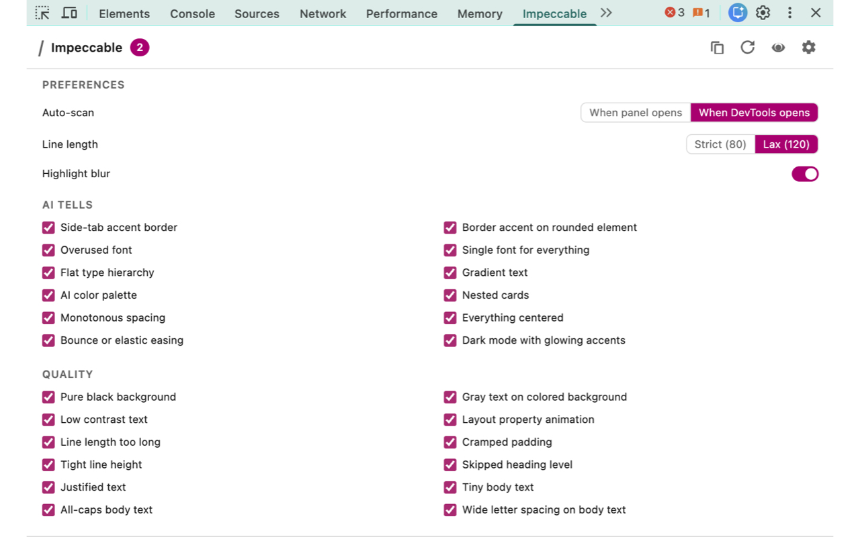Show more tabs with the double chevron
860x537 pixels.
click(606, 13)
